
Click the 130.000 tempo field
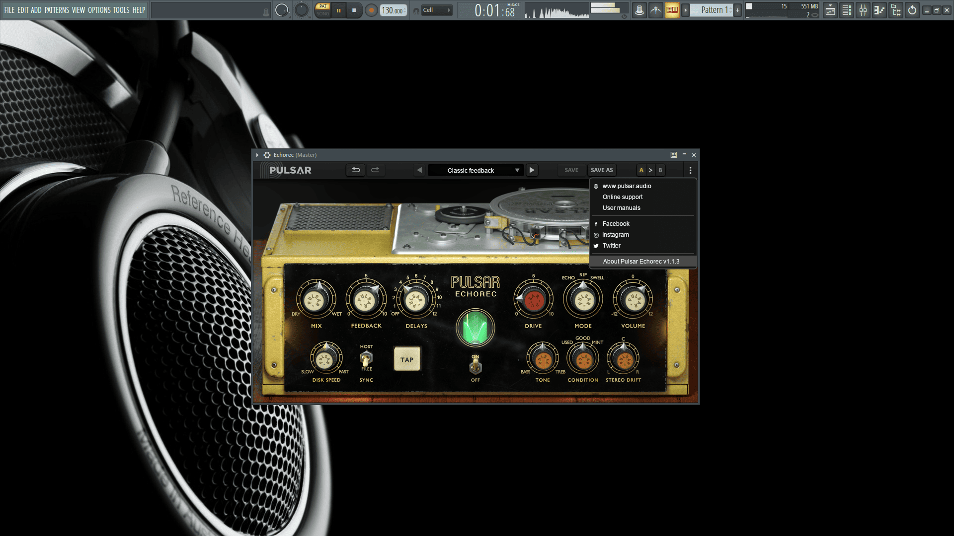coord(394,10)
